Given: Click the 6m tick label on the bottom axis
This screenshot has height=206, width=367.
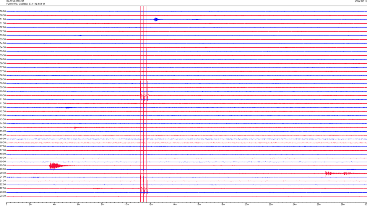Looking at the screenshot, I should (79, 204).
